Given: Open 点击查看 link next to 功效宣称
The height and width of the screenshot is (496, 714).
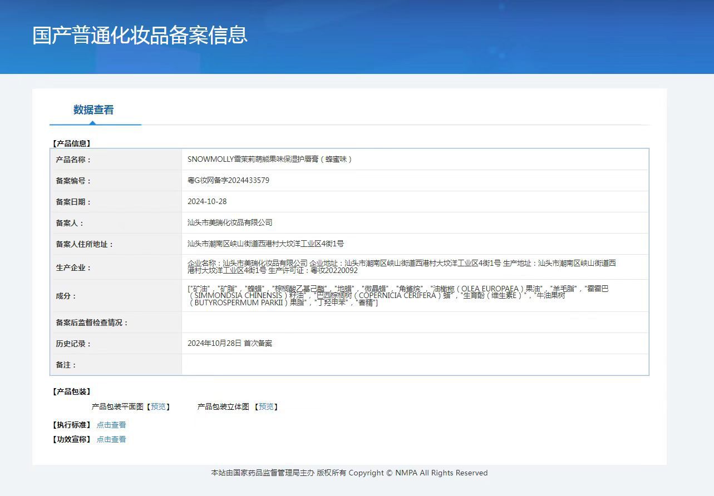Looking at the screenshot, I should coord(111,439).
